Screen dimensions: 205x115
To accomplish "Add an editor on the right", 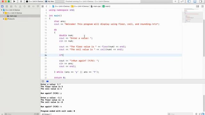I will 202,6.
